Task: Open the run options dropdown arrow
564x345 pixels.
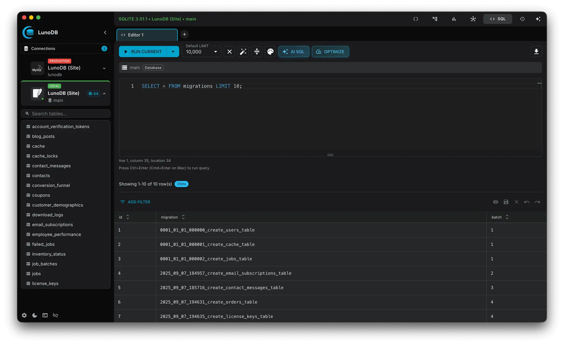Action: [x=173, y=52]
